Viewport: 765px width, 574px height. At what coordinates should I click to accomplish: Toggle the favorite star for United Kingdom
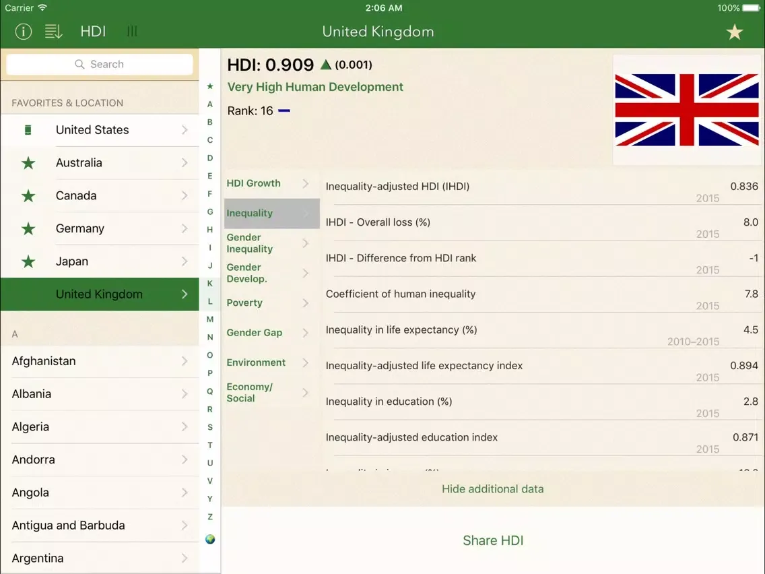click(x=734, y=32)
